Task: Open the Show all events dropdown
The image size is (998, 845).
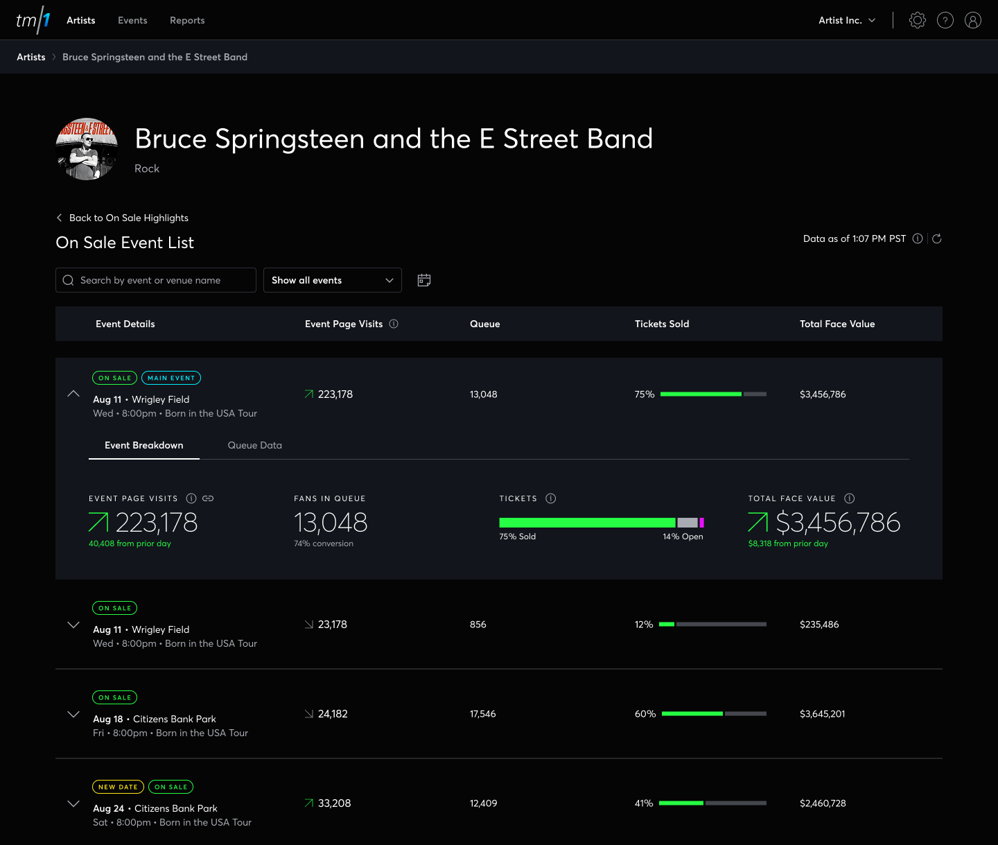Action: 332,280
